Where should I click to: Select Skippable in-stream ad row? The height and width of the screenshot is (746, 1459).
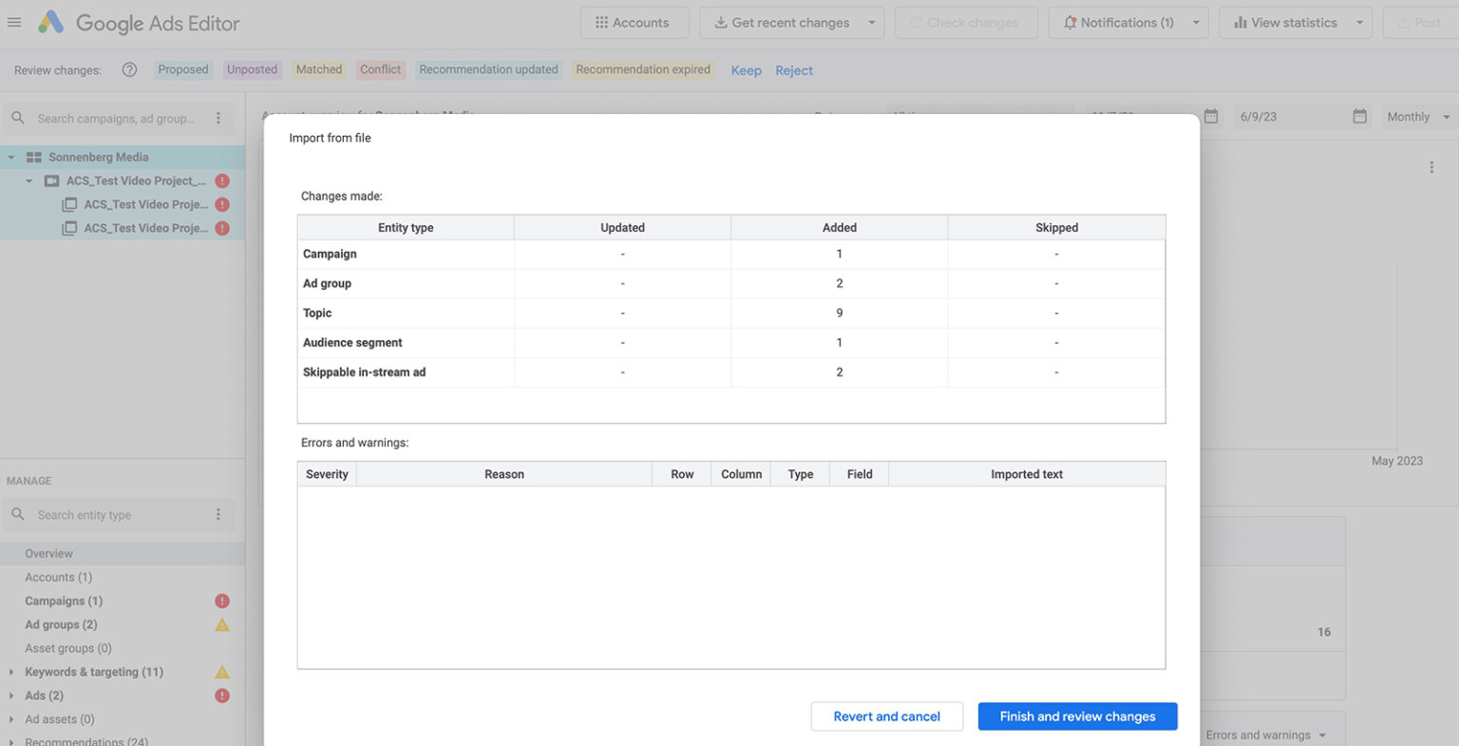731,373
